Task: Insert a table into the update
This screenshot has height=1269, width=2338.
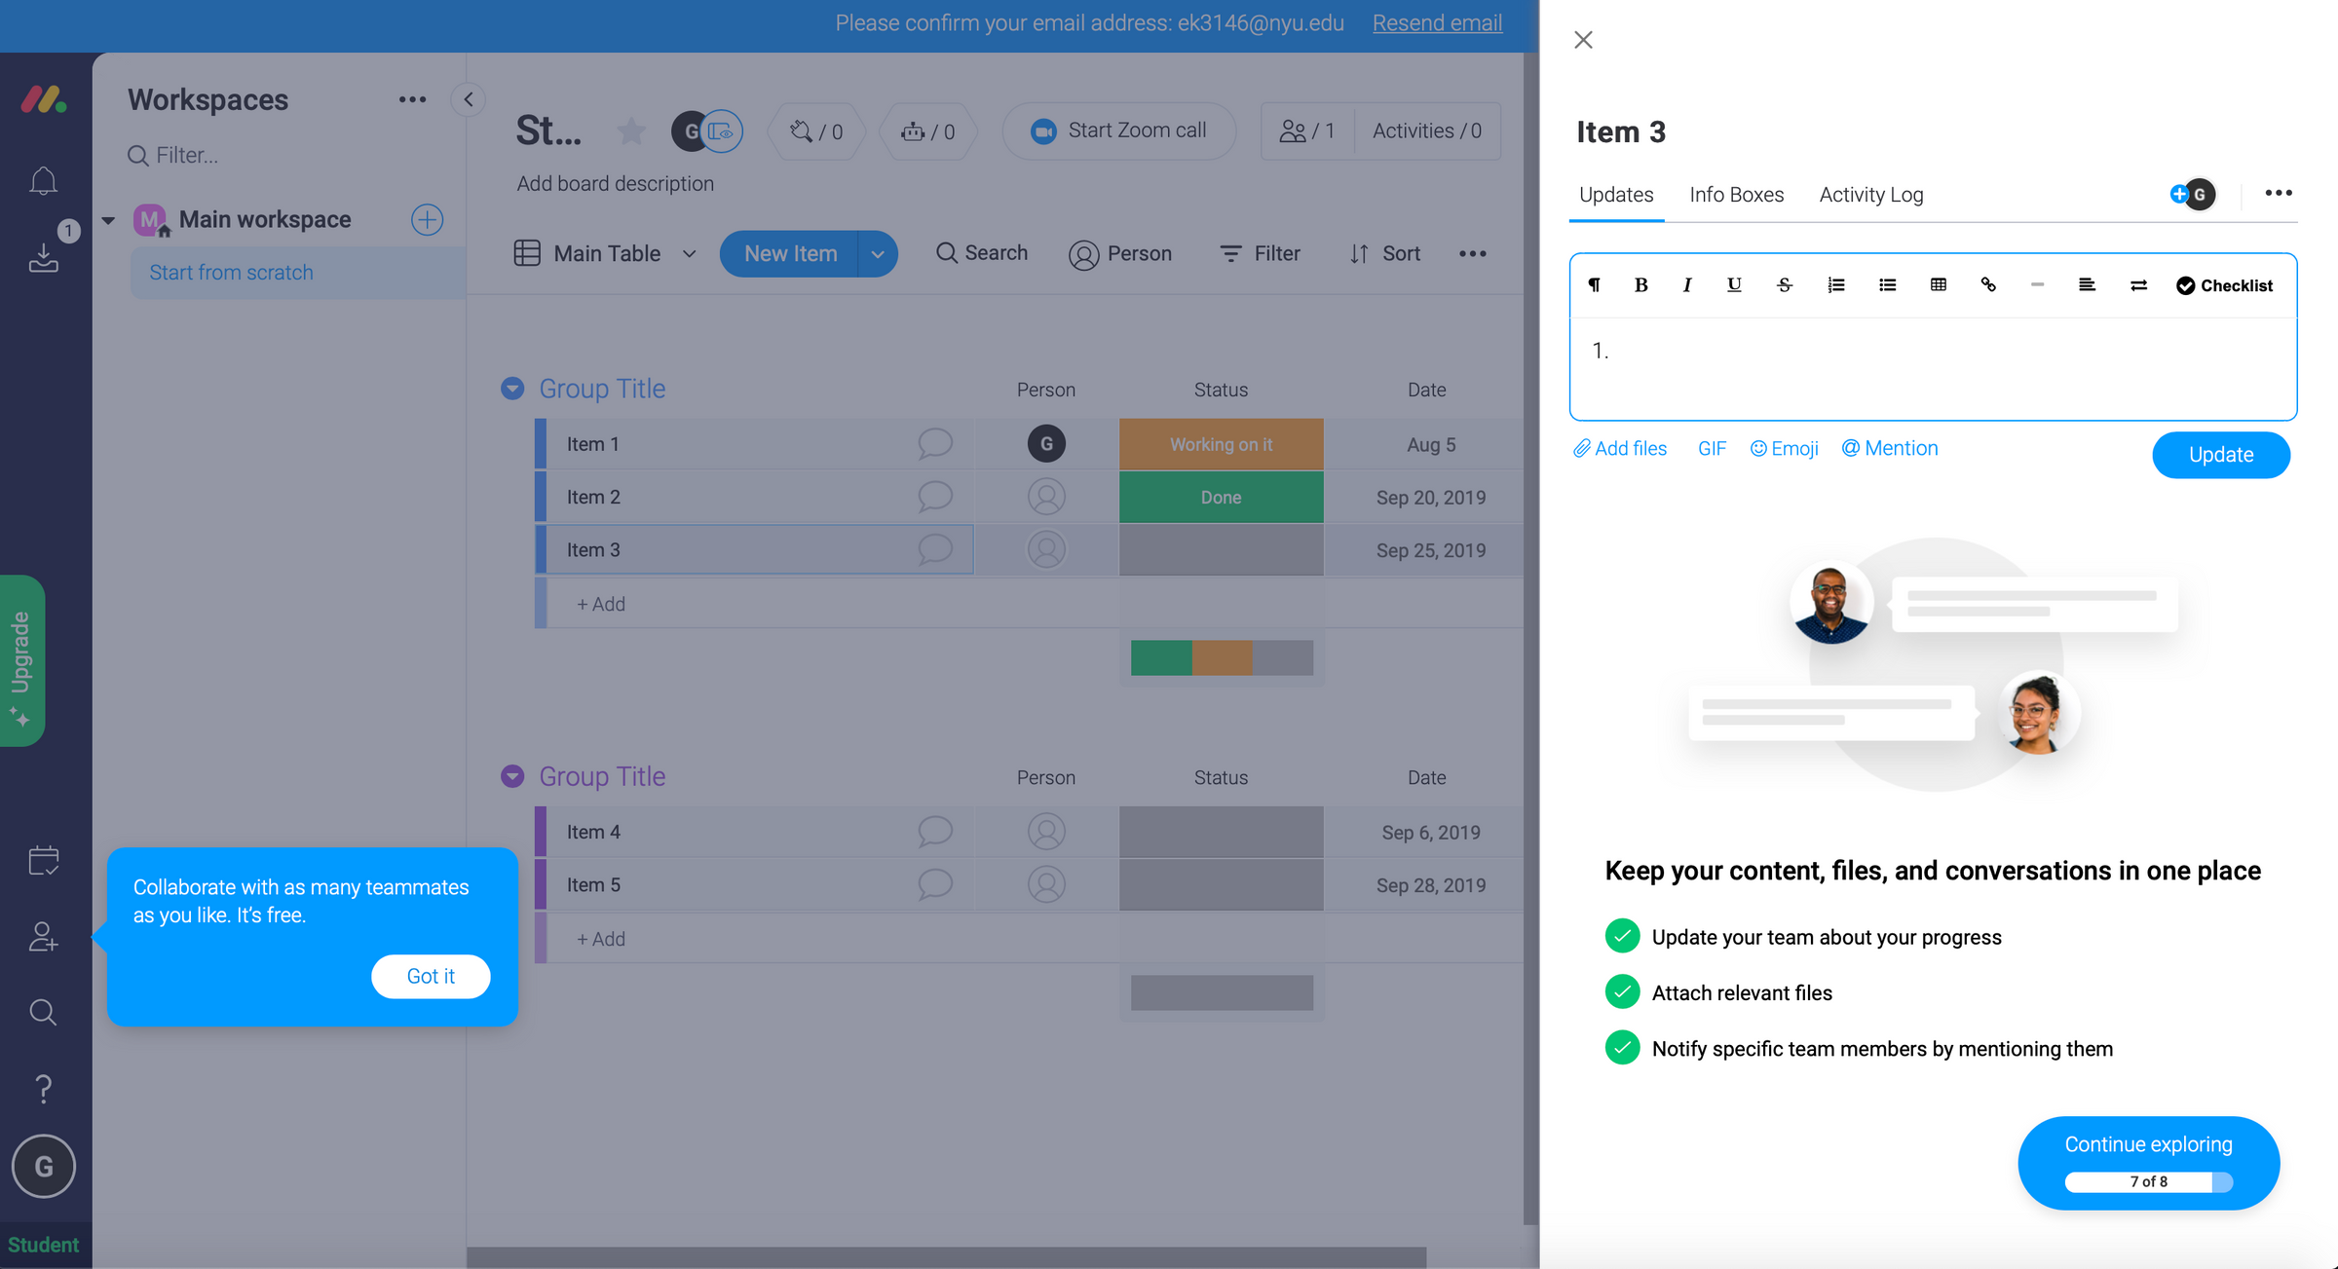Action: 1938,284
